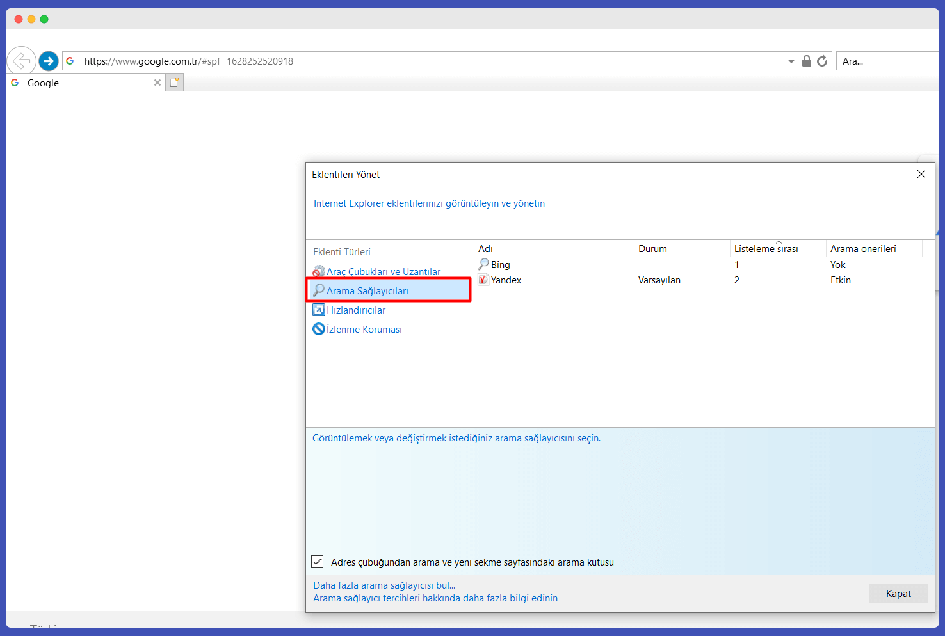Sort by Arama önerileri column header
The image size is (945, 636).
(874, 249)
